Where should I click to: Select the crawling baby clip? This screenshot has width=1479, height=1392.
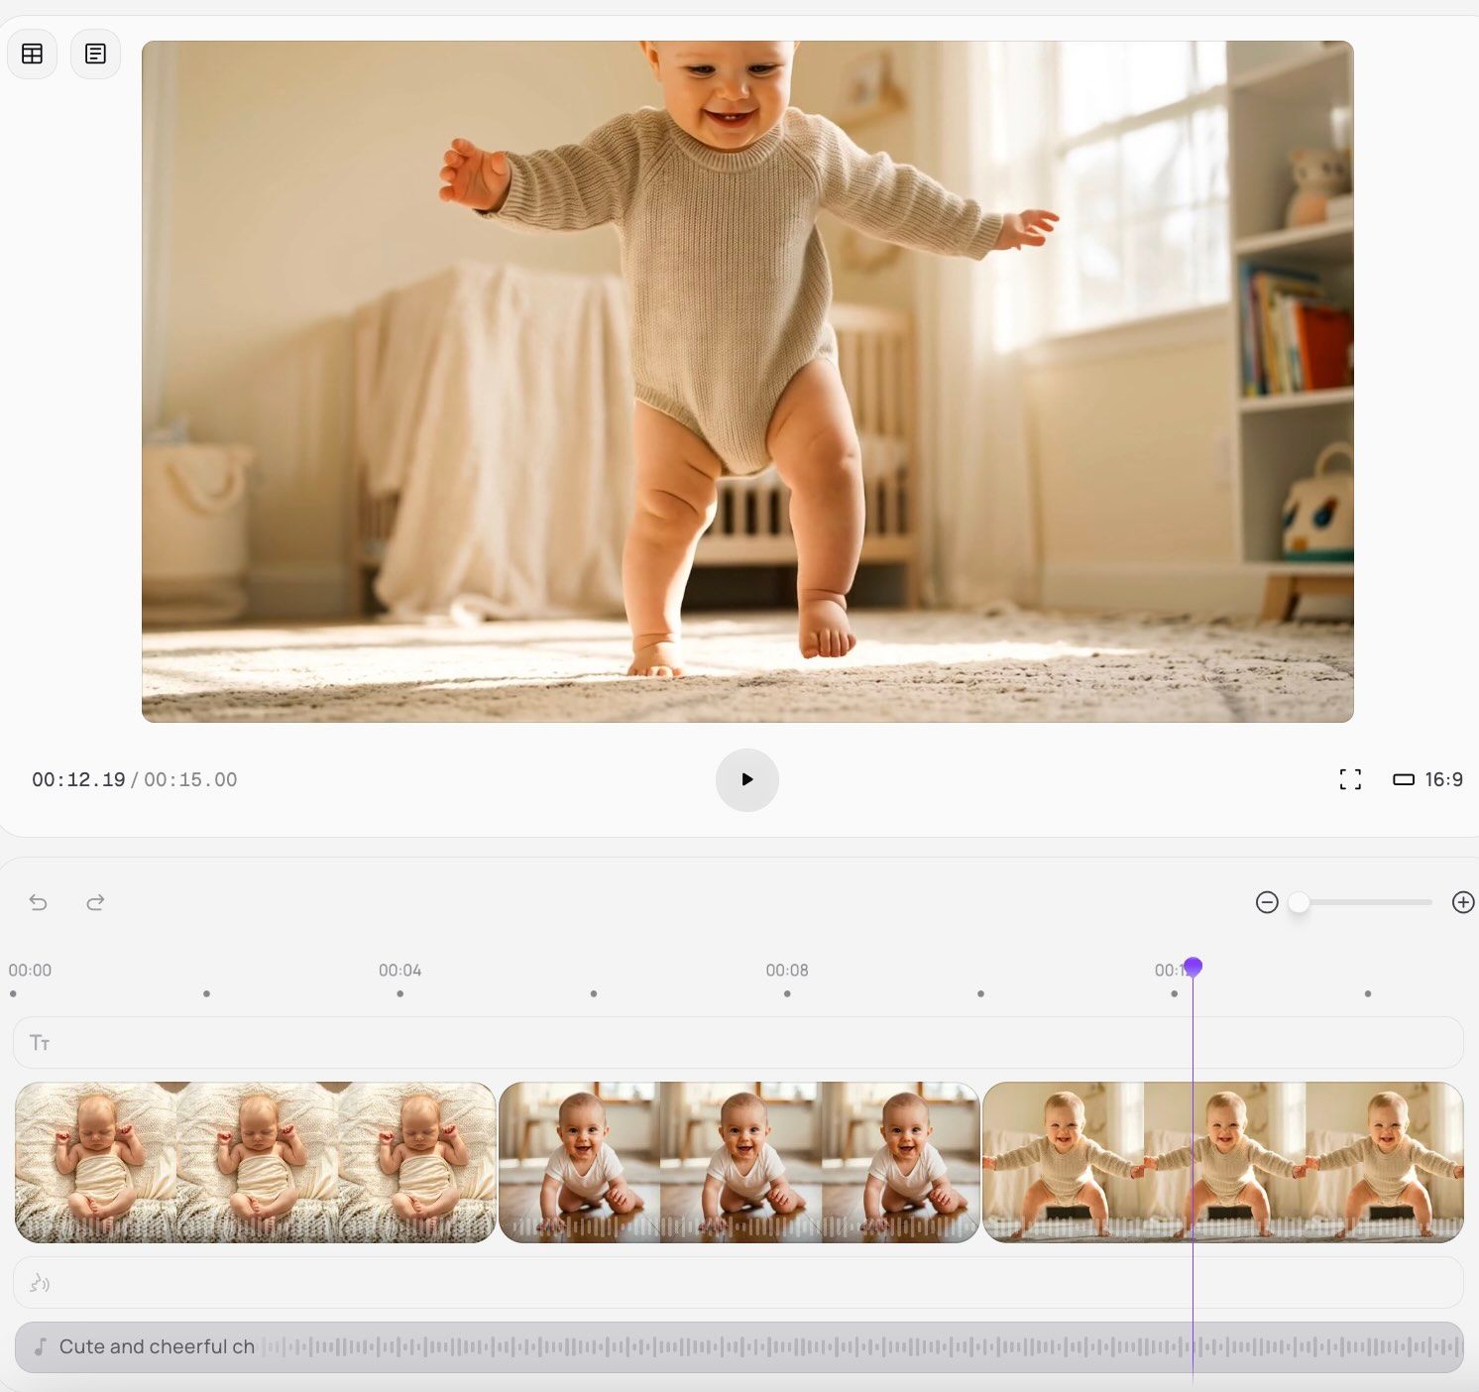pos(739,1161)
